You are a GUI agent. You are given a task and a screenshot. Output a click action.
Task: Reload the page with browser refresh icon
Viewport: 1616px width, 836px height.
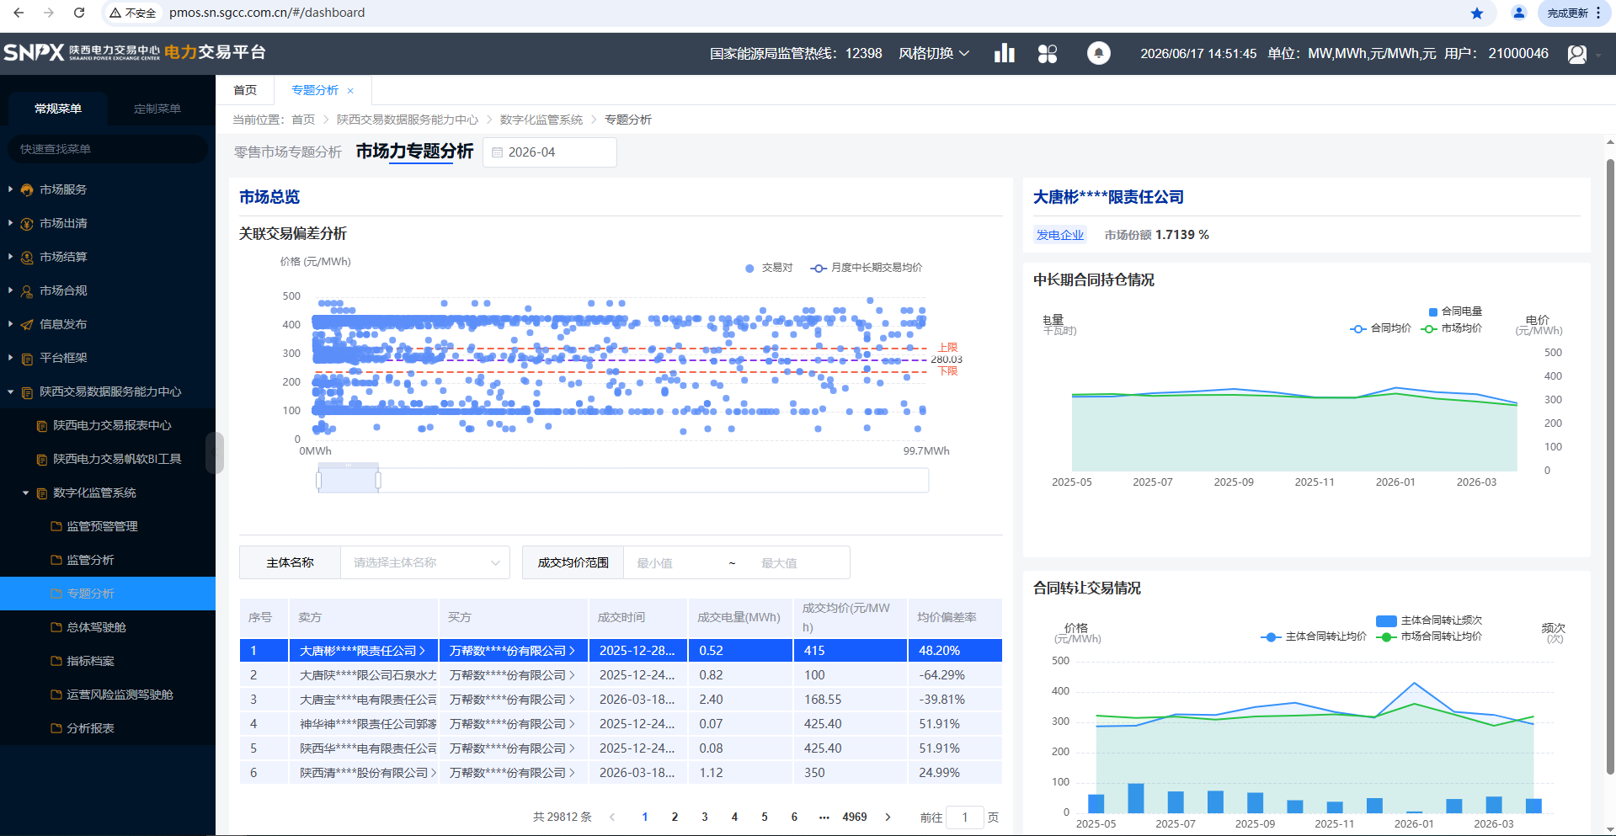(79, 13)
